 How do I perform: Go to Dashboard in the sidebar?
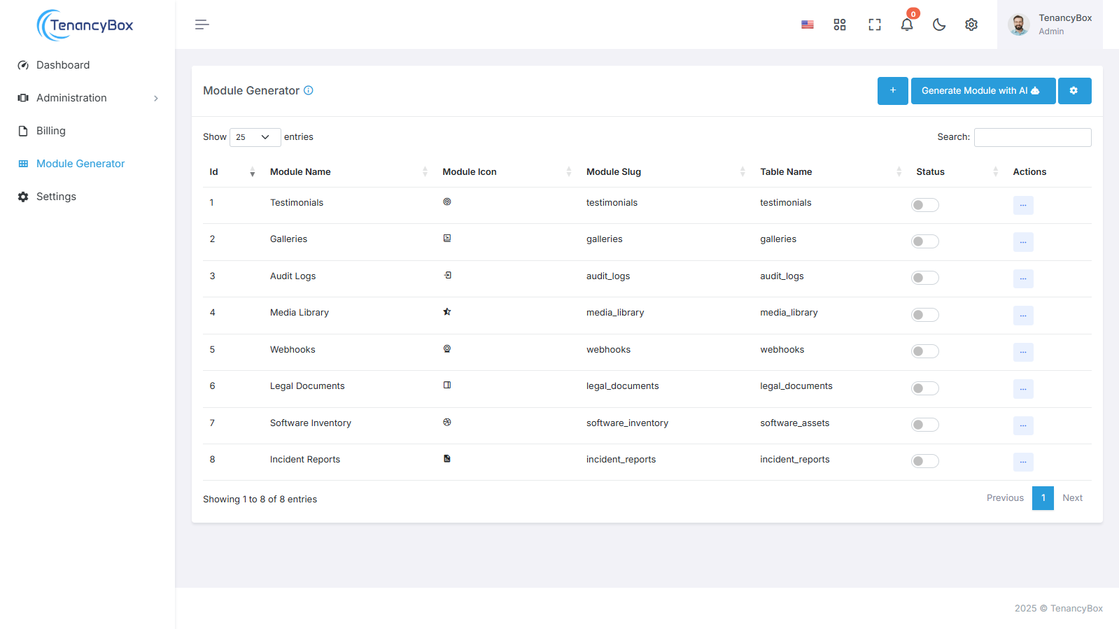[x=63, y=65]
